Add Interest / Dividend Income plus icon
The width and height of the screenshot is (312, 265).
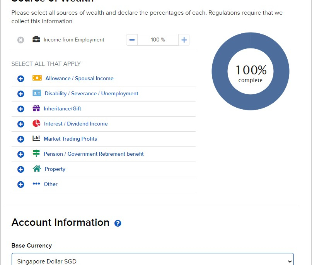[21, 124]
